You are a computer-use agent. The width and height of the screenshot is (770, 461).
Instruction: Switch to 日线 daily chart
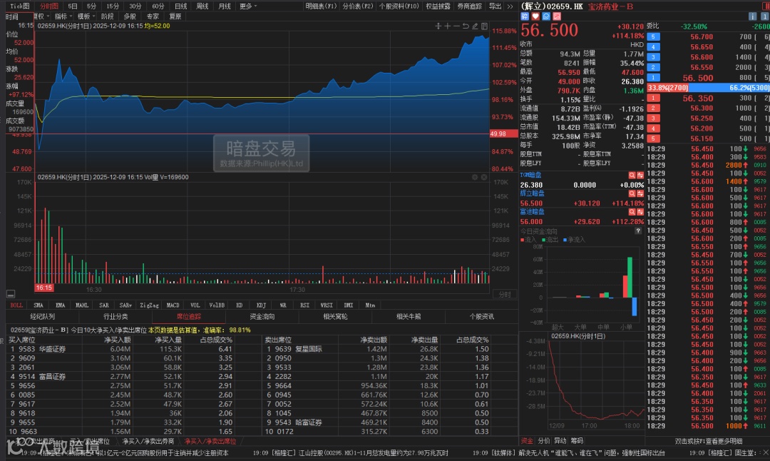[x=180, y=6]
